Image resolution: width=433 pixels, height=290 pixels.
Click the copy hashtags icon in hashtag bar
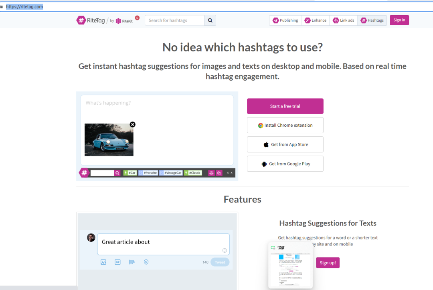219,173
